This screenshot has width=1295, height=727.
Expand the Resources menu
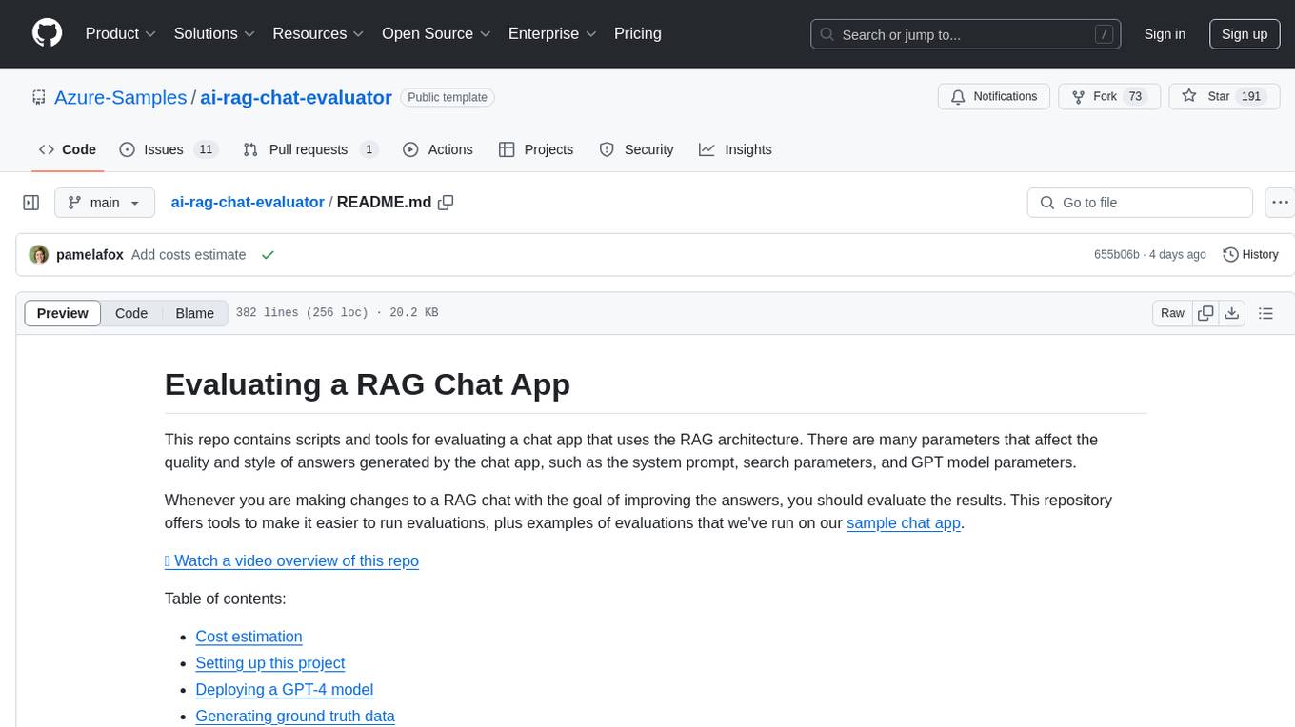319,33
